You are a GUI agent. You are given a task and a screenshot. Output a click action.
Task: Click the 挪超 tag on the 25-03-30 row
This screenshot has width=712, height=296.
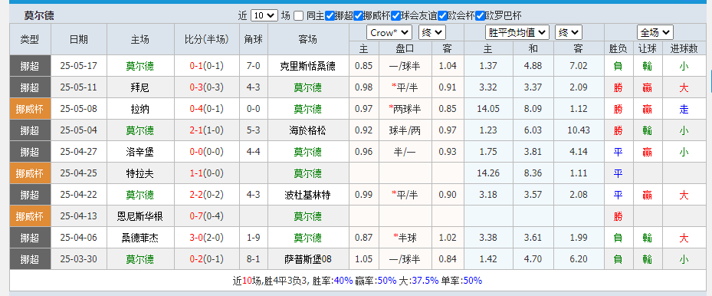click(x=30, y=260)
